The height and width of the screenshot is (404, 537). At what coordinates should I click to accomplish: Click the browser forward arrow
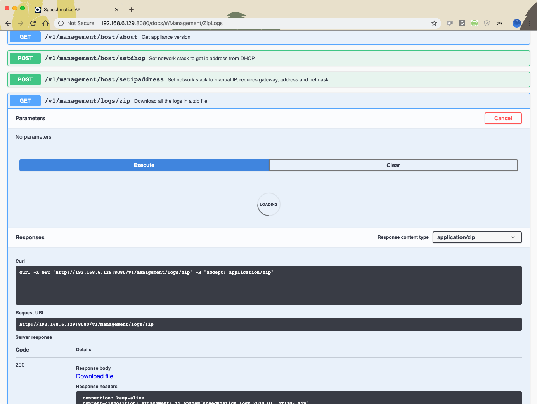(21, 23)
